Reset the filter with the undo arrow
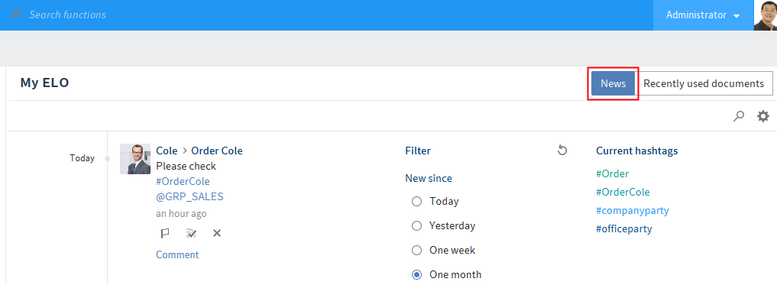Screen dimensions: 777x285 562,151
